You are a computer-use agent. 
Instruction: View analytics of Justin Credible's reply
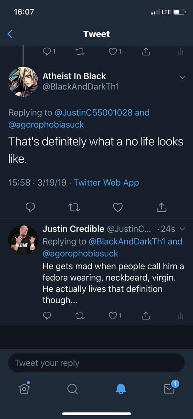pos(180,316)
